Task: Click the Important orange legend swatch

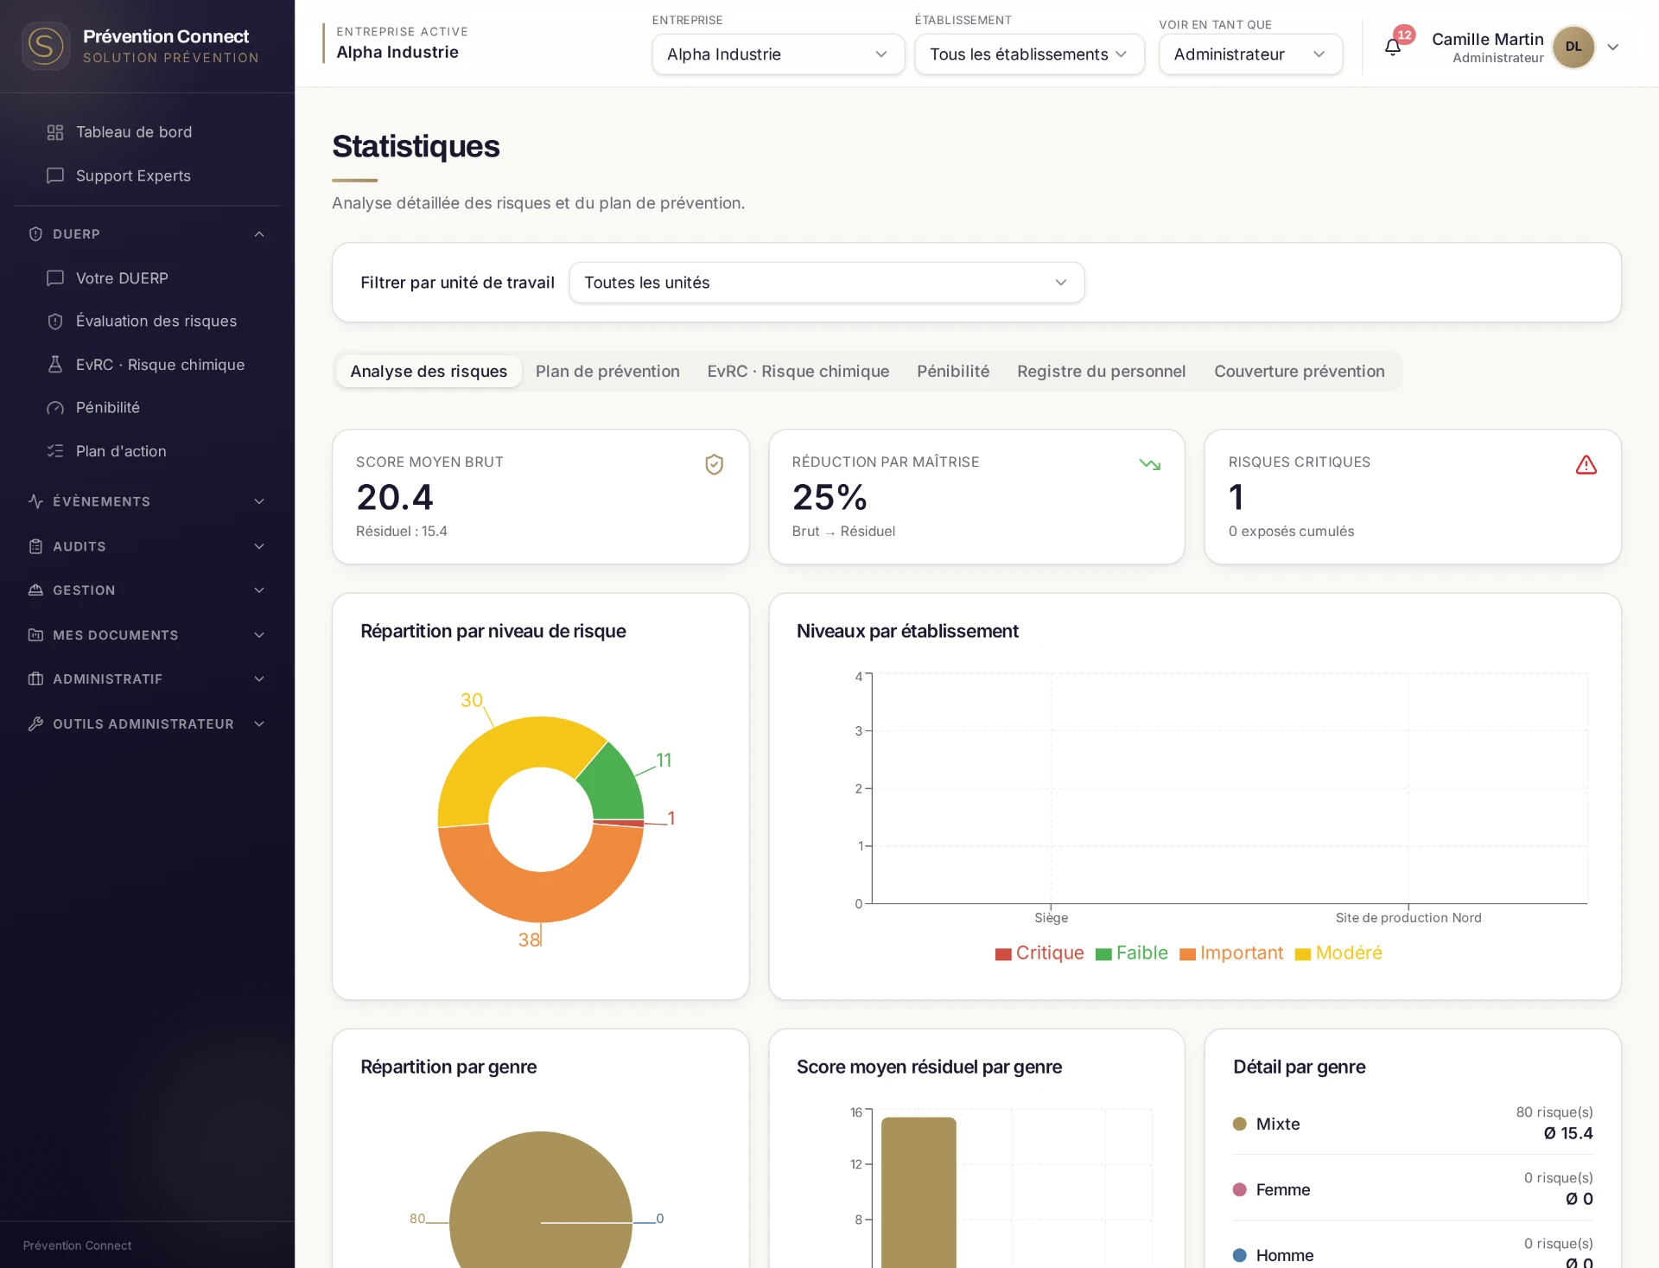Action: [1188, 954]
